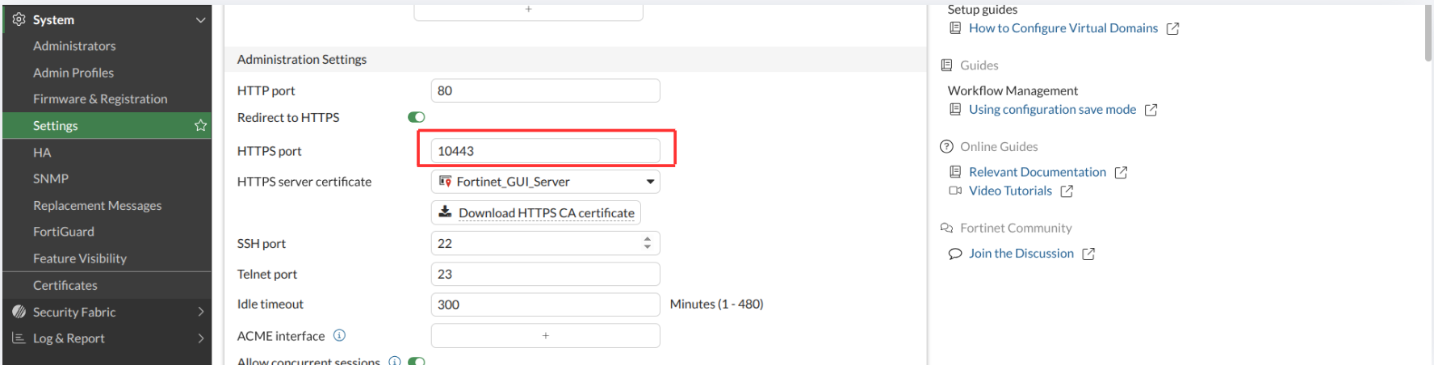Screen dimensions: 1434x365
Task: Open Certificates page
Action: (65, 285)
